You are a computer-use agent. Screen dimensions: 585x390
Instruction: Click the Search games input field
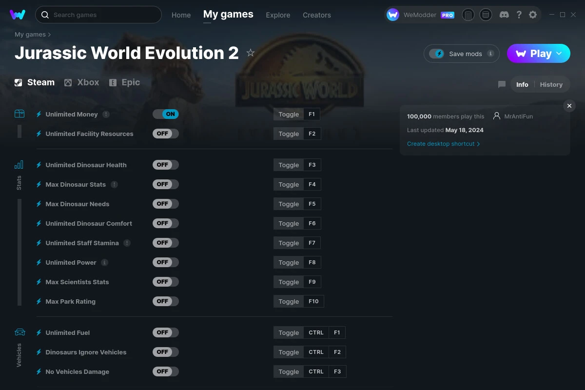[97, 15]
